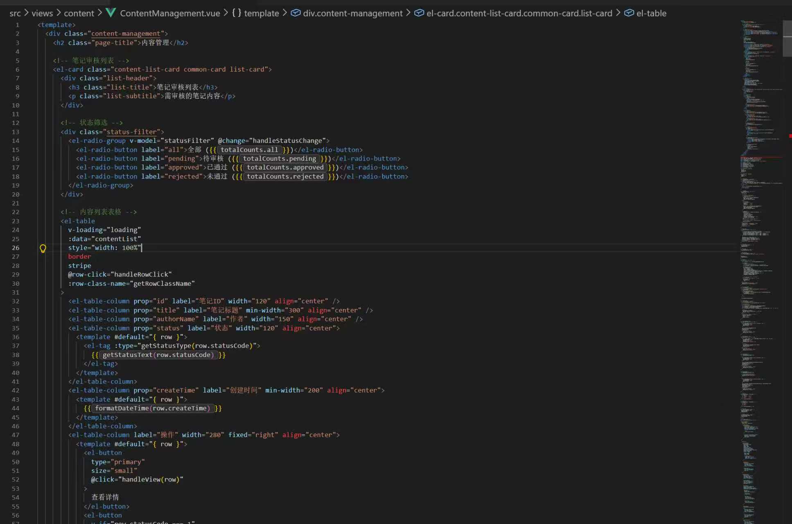792x524 pixels.
Task: Click the el-table breadcrumb segment
Action: [651, 13]
